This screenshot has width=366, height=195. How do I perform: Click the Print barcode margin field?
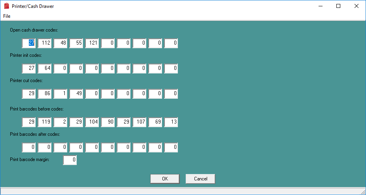coord(70,160)
